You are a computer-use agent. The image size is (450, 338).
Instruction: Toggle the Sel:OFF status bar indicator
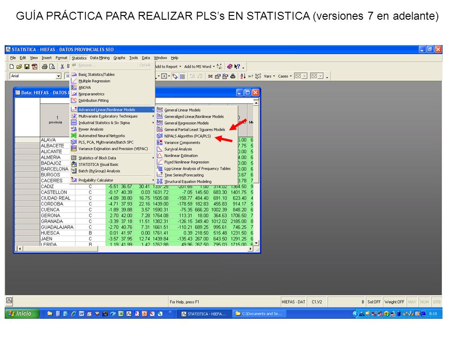click(374, 302)
